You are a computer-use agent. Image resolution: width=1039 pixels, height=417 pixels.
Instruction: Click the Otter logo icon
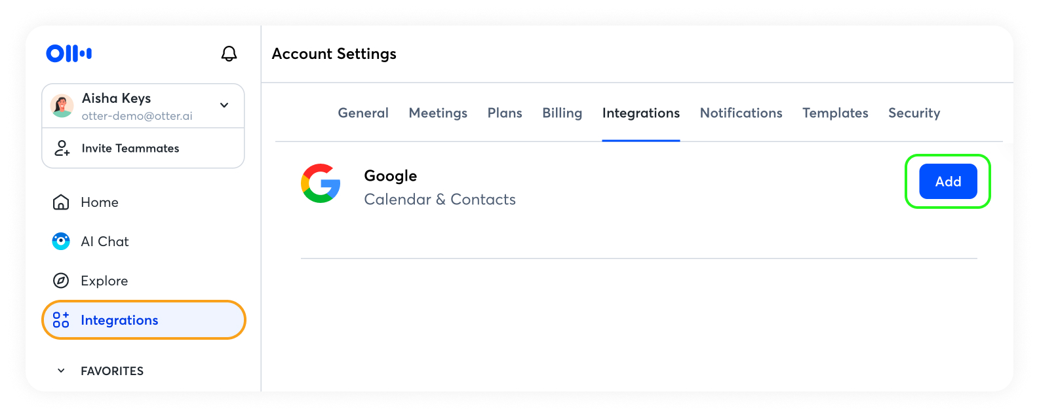pos(69,54)
